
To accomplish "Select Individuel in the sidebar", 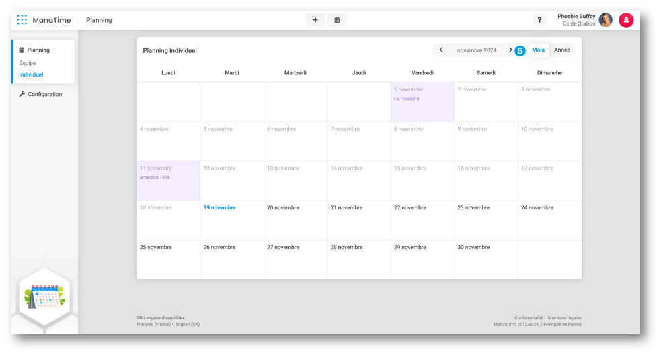I will [x=31, y=75].
